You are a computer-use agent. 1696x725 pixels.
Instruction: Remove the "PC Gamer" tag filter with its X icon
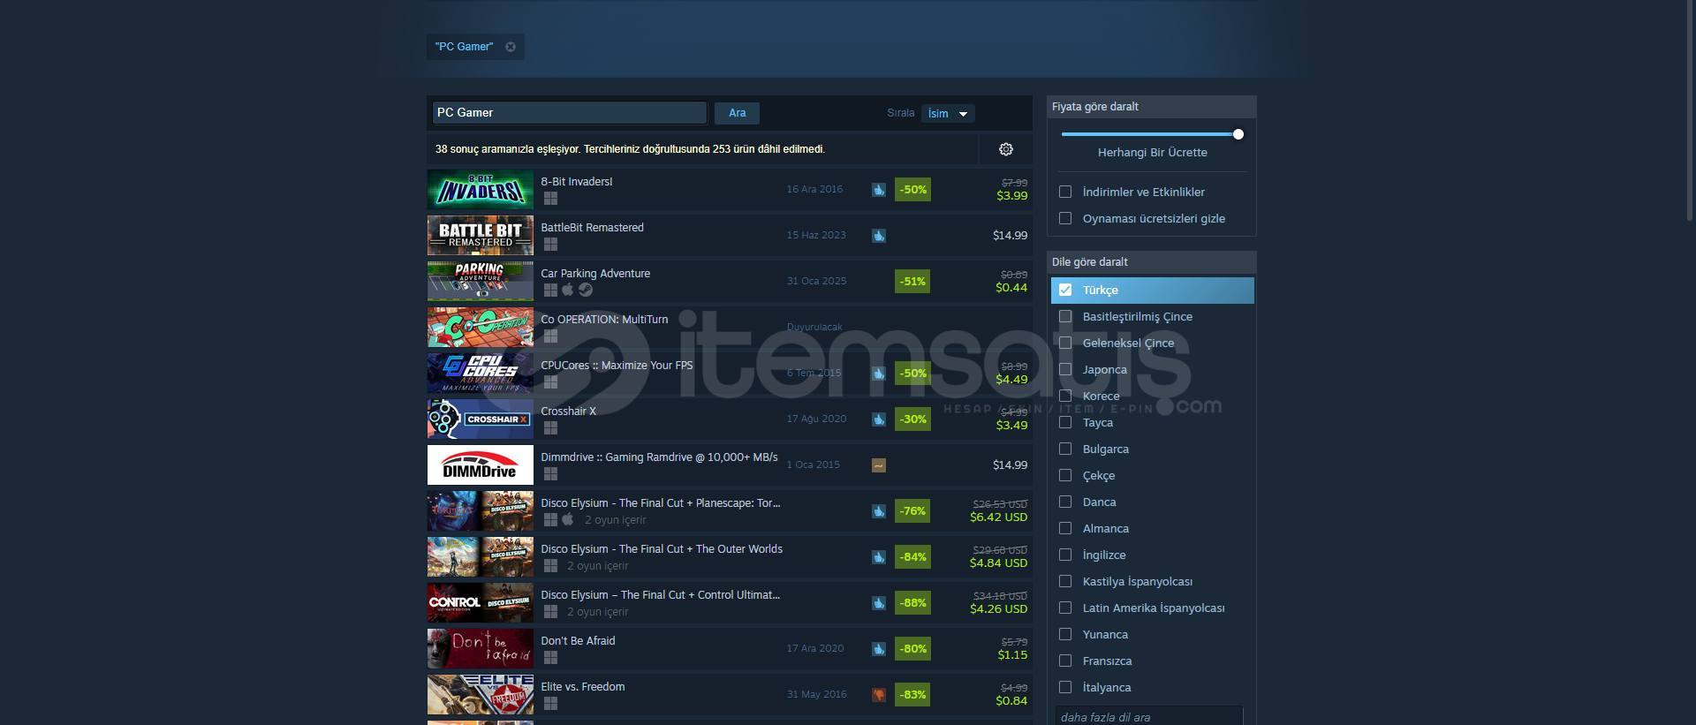click(x=511, y=47)
